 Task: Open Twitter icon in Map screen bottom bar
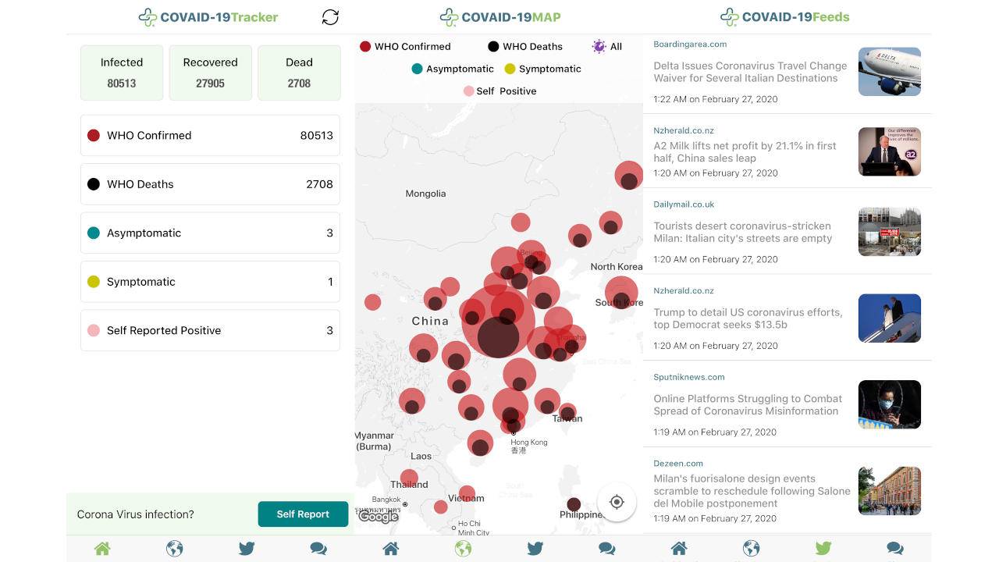535,549
